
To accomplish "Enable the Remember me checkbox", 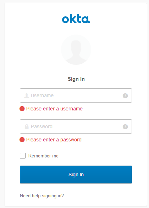I will [23, 156].
